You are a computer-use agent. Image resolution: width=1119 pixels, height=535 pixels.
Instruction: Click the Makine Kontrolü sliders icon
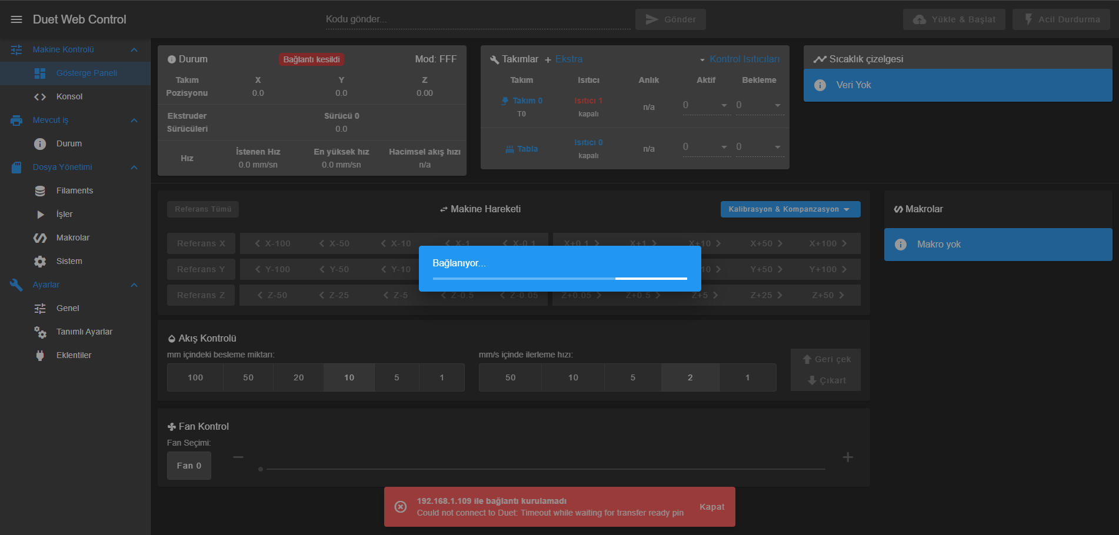click(16, 50)
